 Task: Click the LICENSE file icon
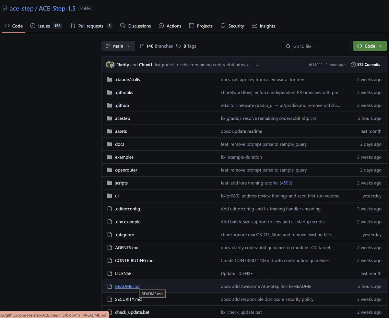(109, 274)
